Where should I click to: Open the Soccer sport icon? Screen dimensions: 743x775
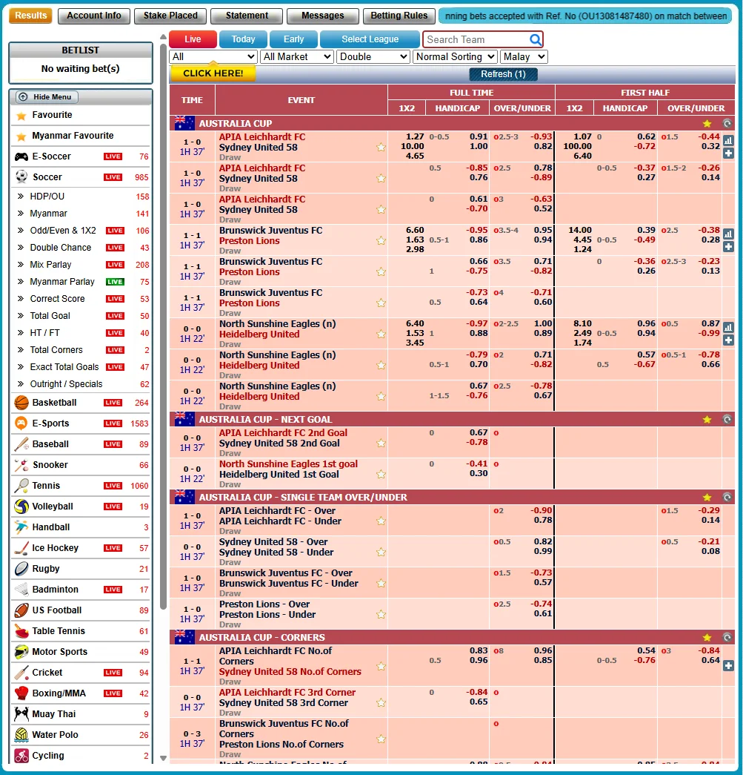click(x=21, y=177)
